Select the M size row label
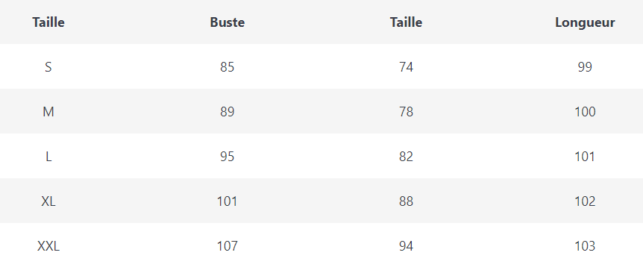This screenshot has width=643, height=273. (x=48, y=111)
